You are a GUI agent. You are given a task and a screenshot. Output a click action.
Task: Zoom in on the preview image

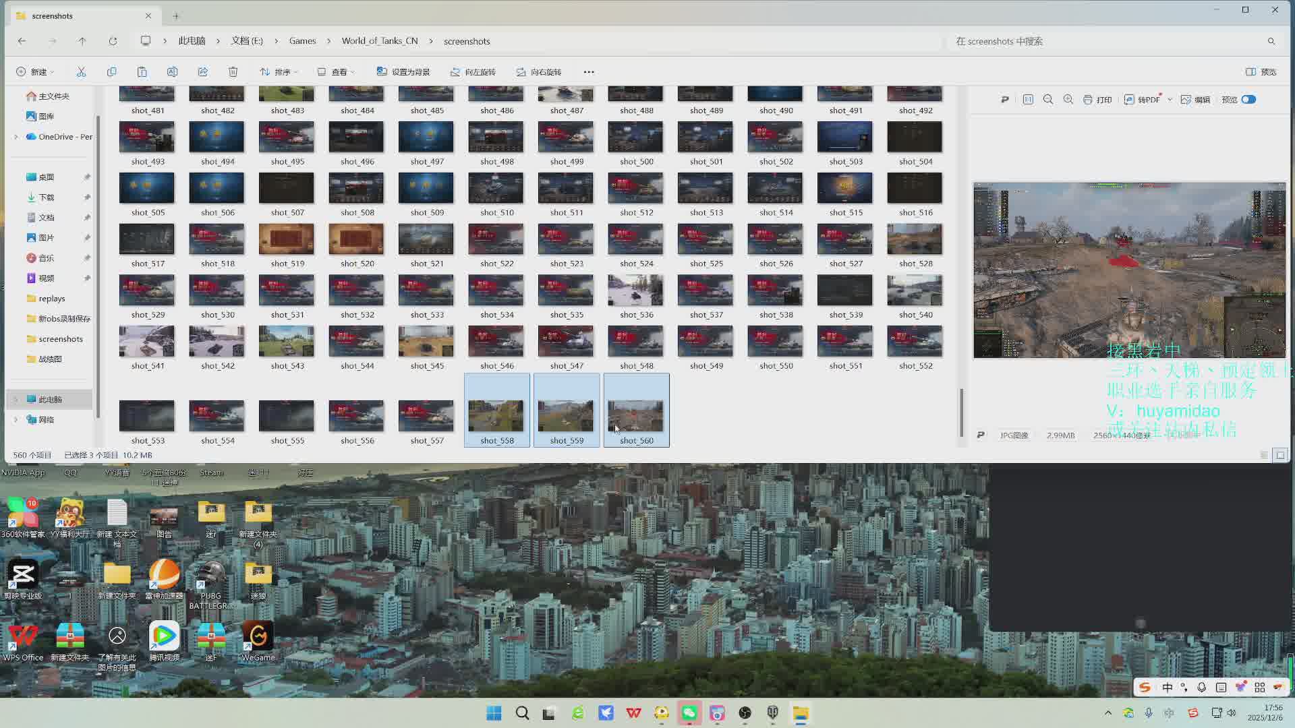point(1068,99)
